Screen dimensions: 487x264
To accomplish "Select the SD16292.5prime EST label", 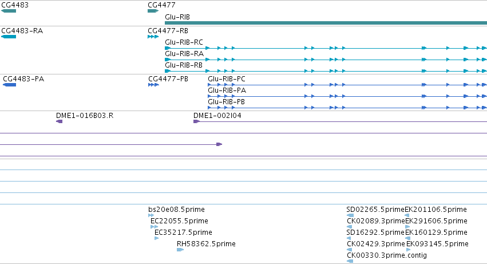I will click(x=375, y=233).
